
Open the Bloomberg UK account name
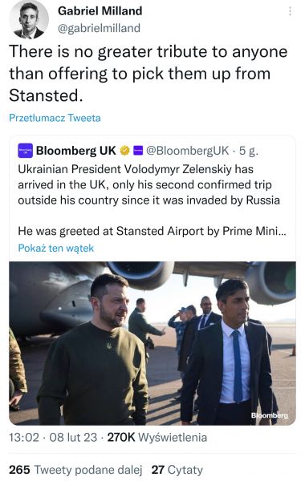76,151
